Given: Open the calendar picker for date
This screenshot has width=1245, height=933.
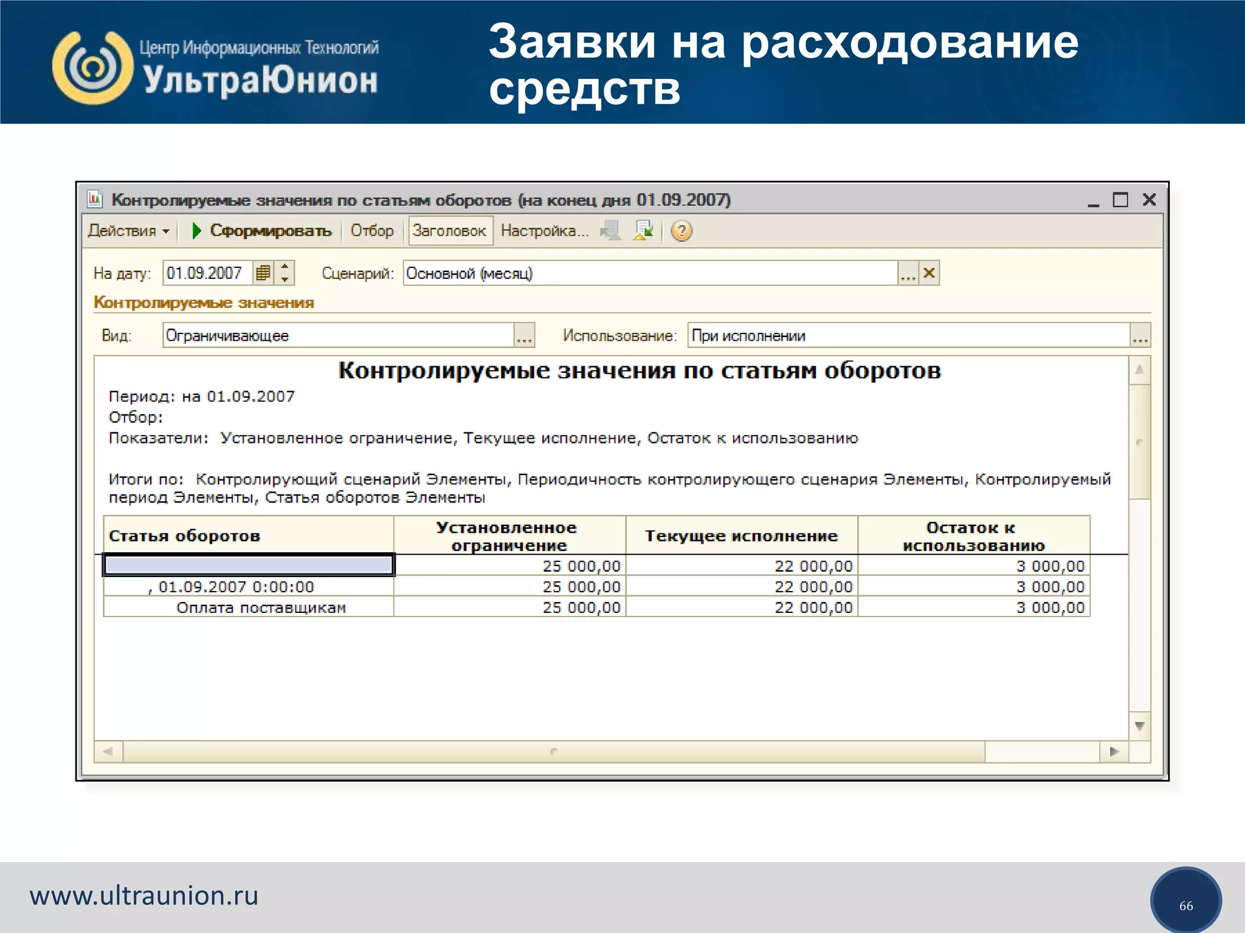Looking at the screenshot, I should pyautogui.click(x=263, y=273).
